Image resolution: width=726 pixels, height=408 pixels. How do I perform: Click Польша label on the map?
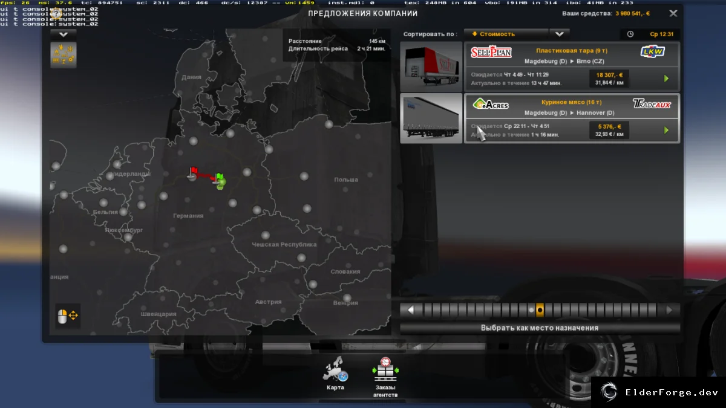(x=346, y=180)
